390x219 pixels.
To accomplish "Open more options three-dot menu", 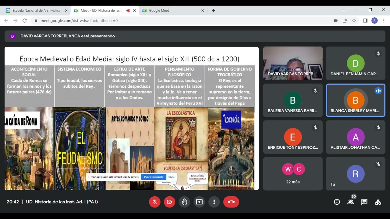I will point(214,202).
